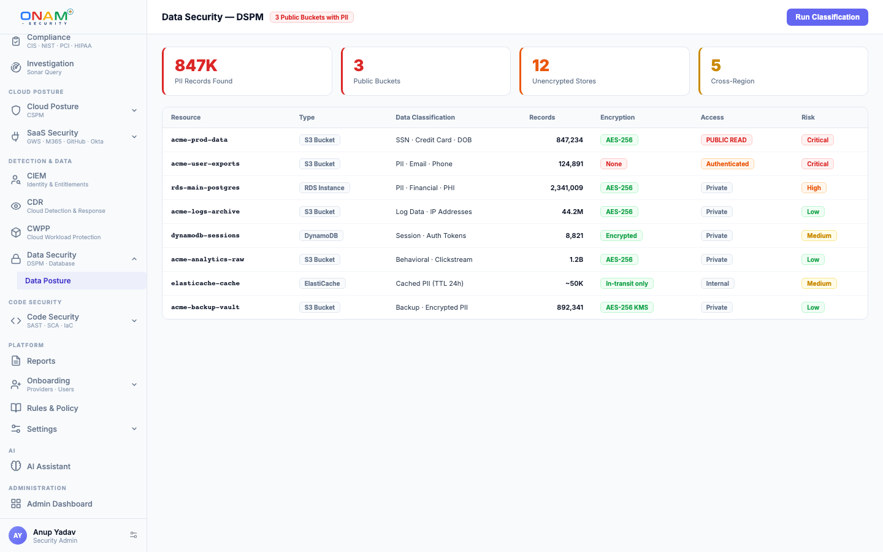Viewport: 883px width, 552px height.
Task: Open the 12 Unencrypted Stores card
Action: tap(605, 71)
